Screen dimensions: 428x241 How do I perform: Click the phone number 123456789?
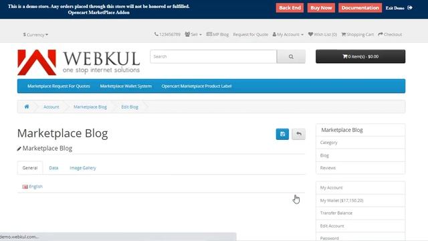click(167, 34)
